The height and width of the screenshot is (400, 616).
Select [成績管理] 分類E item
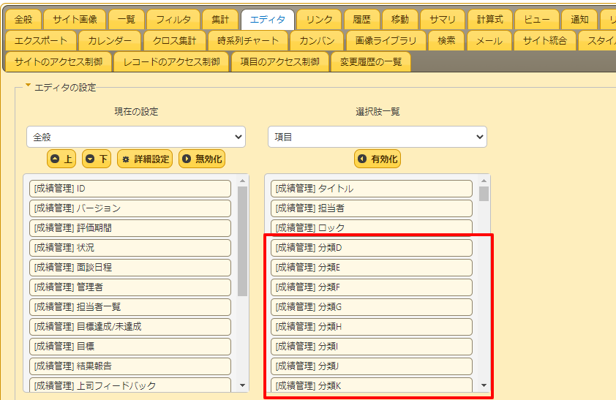pos(372,268)
